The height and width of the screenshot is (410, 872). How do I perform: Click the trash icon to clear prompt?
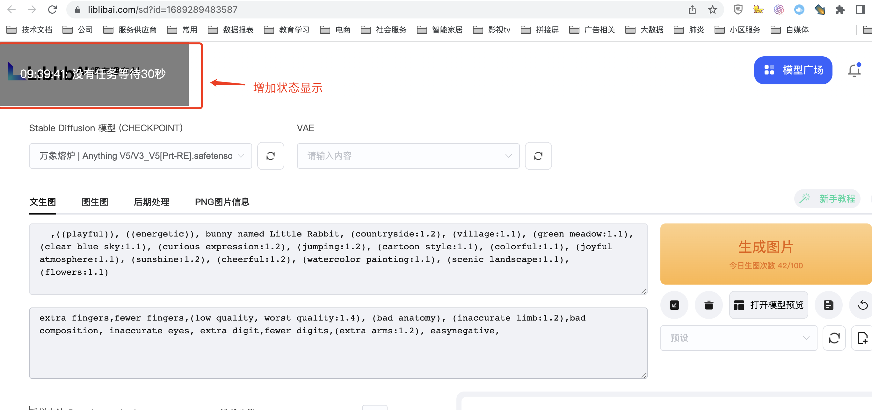pos(708,305)
